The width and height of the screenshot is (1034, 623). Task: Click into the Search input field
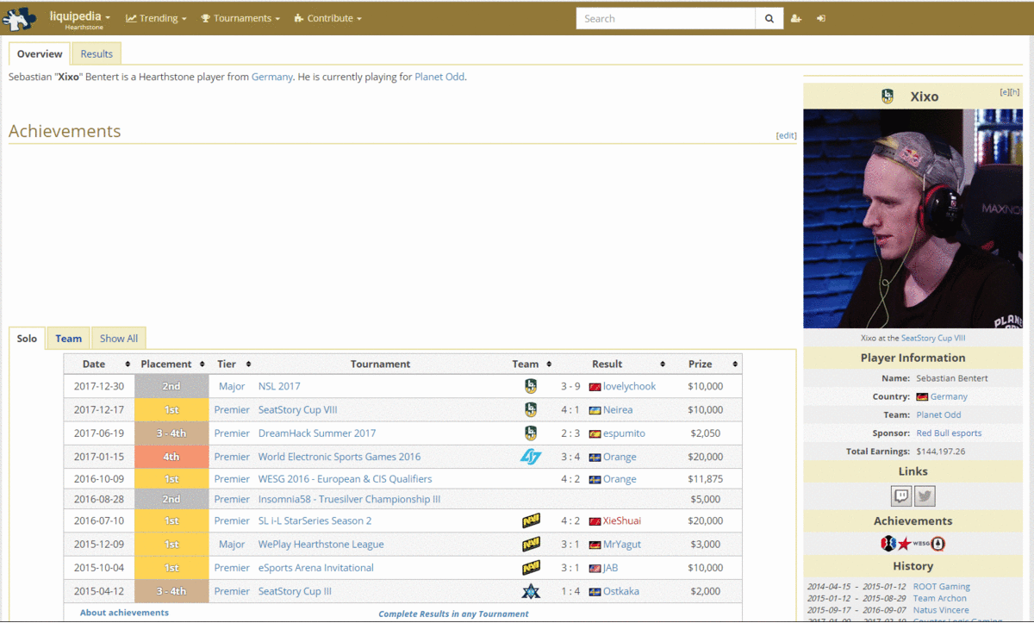pyautogui.click(x=665, y=18)
